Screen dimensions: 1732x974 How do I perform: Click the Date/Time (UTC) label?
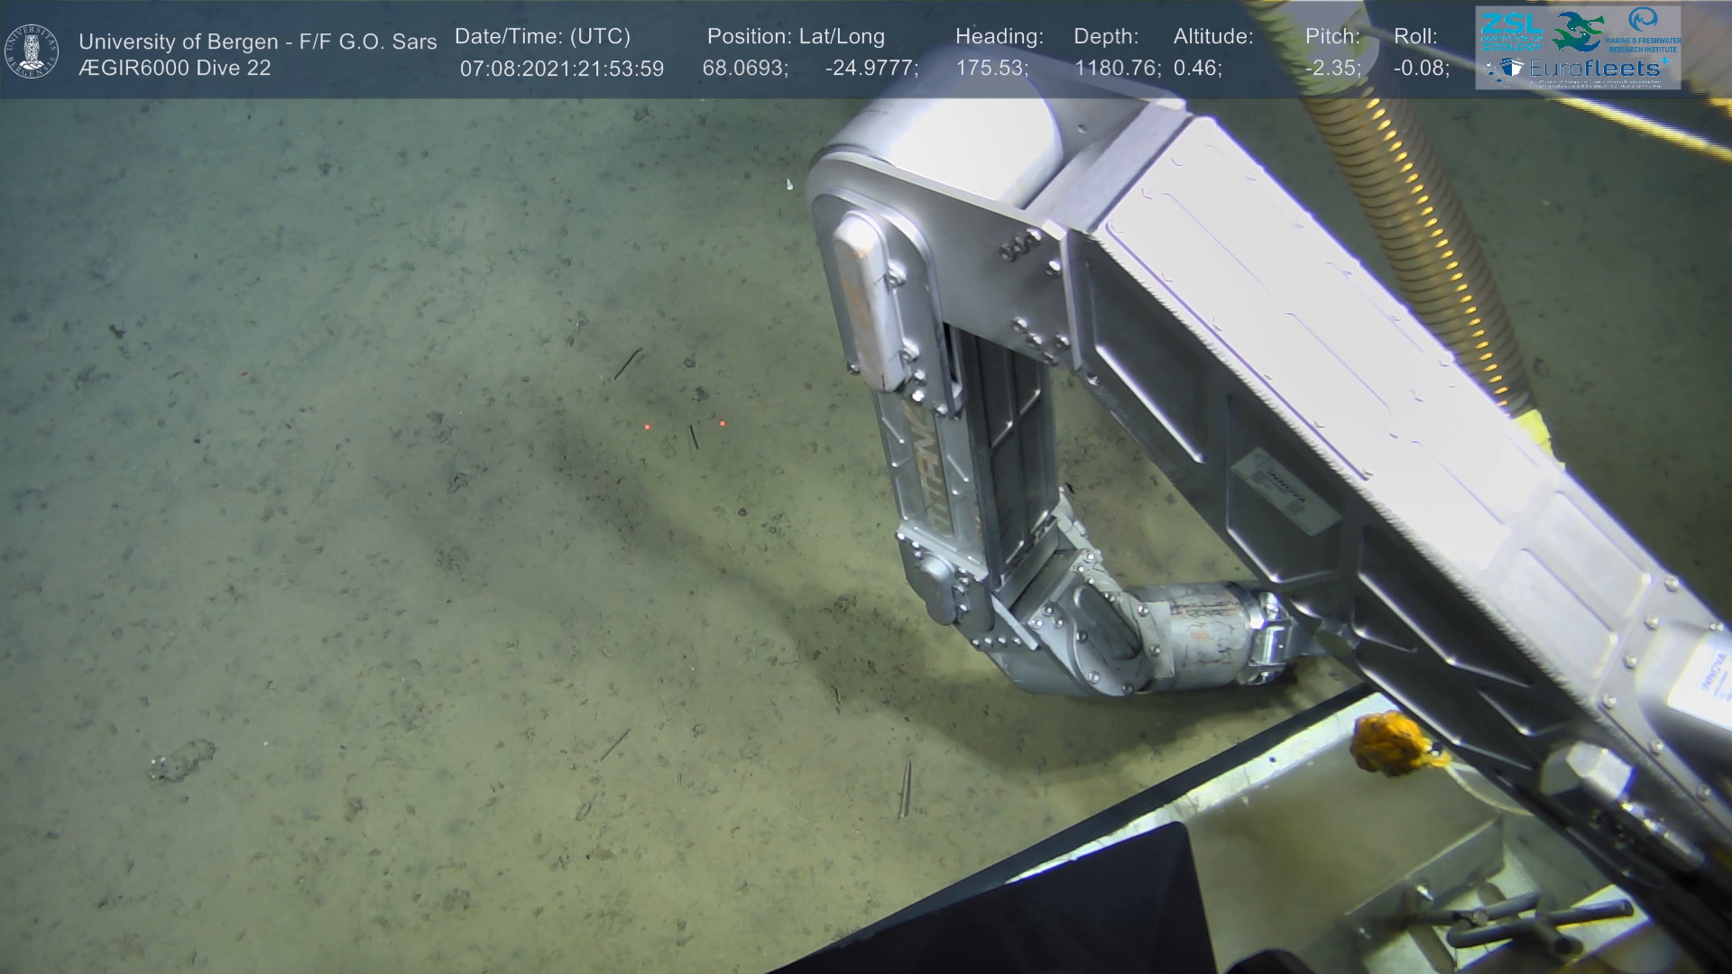coord(542,37)
